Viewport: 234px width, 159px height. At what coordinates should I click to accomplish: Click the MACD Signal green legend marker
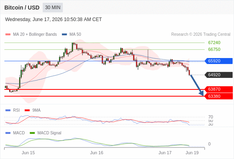[x=32, y=133]
